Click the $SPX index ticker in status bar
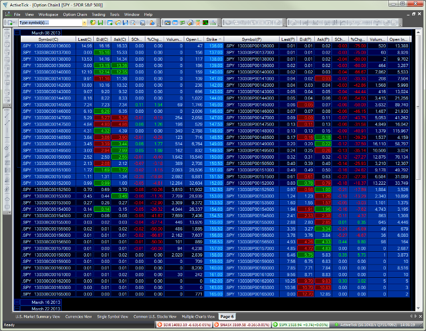The height and width of the screenshot is (331, 426). (301, 325)
